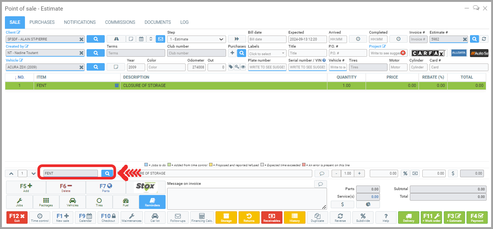This screenshot has width=493, height=229.
Task: Open the COMMISSIONS tab
Action: point(120,22)
